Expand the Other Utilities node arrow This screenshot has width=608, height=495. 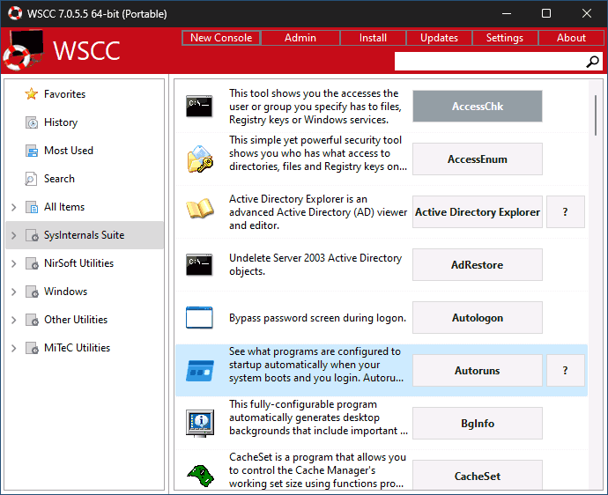(13, 320)
